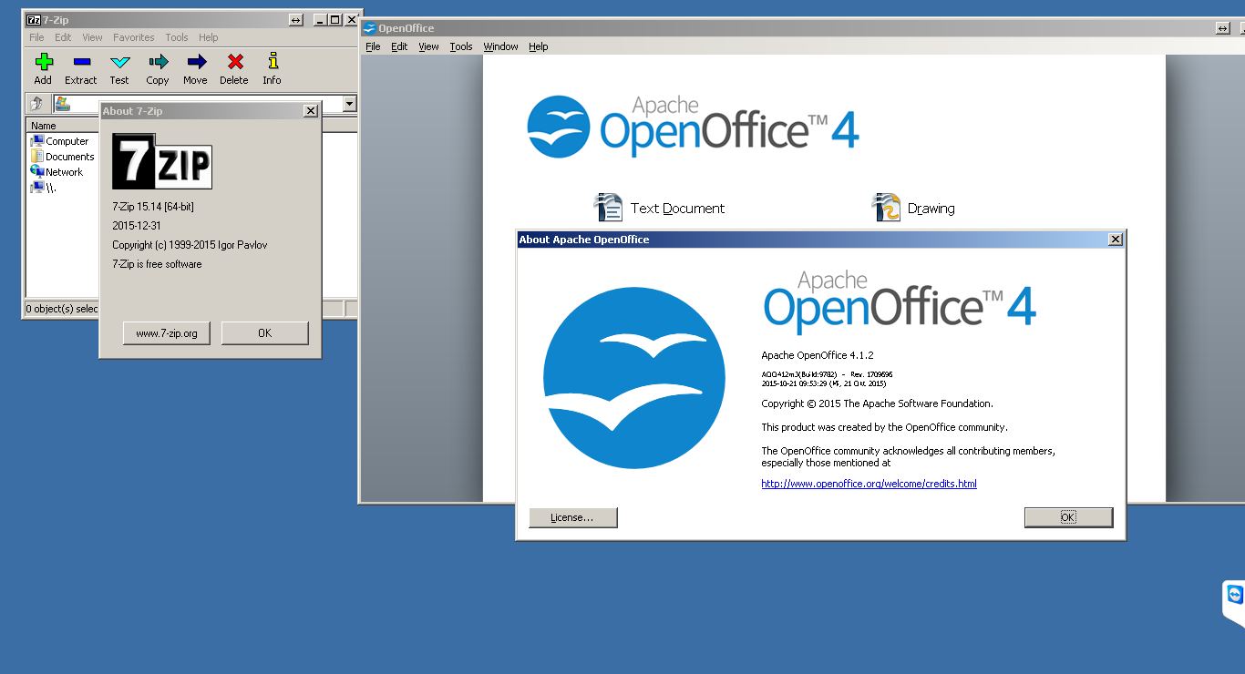This screenshot has width=1245, height=674.
Task: Select the Documents item in file list
Action: (69, 157)
